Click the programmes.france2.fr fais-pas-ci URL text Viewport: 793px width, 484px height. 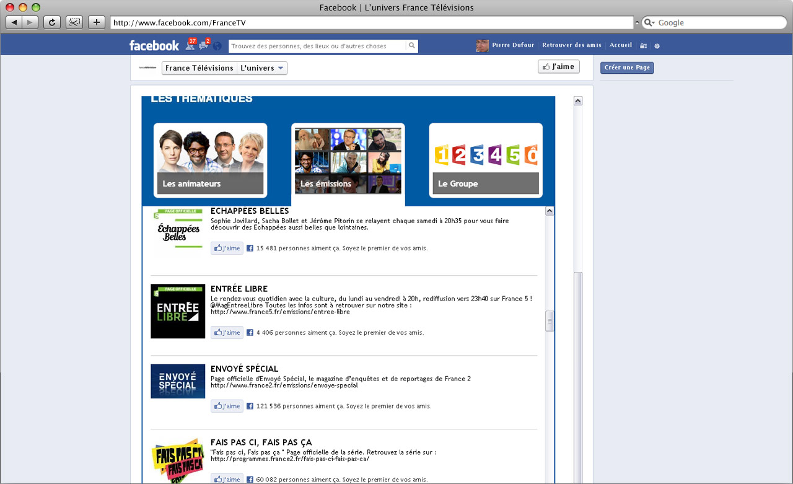[x=290, y=459]
